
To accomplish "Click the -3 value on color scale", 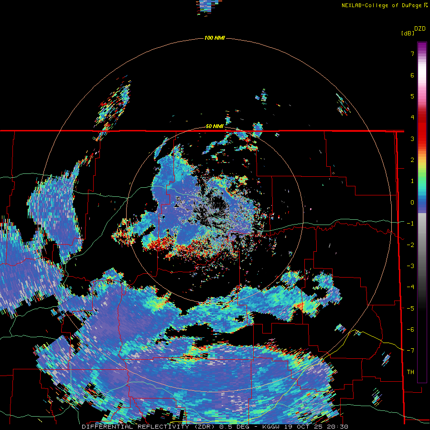I will pyautogui.click(x=410, y=266).
